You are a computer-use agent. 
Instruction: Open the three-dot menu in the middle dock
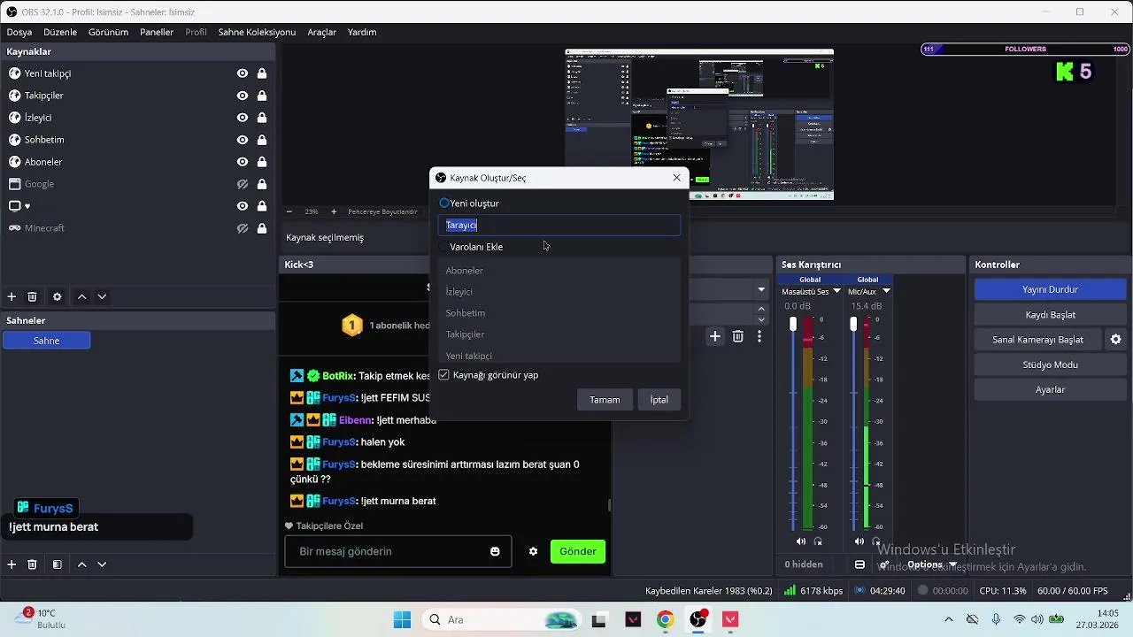coord(759,336)
